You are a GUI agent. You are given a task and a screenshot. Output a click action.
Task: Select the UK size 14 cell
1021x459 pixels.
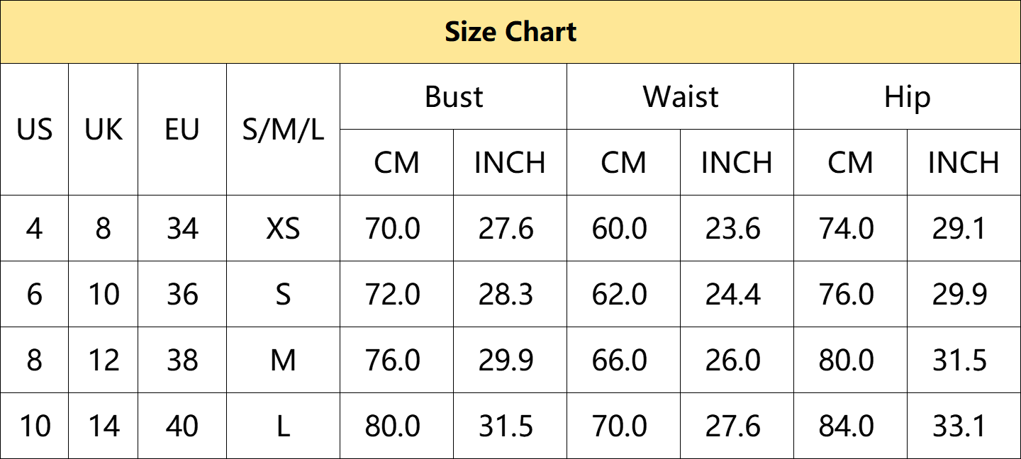[104, 426]
